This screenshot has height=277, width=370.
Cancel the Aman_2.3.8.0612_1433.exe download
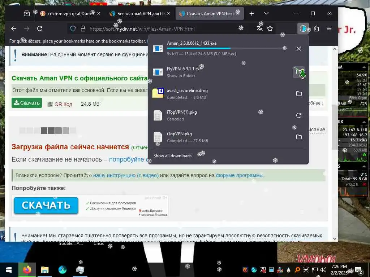tap(299, 49)
